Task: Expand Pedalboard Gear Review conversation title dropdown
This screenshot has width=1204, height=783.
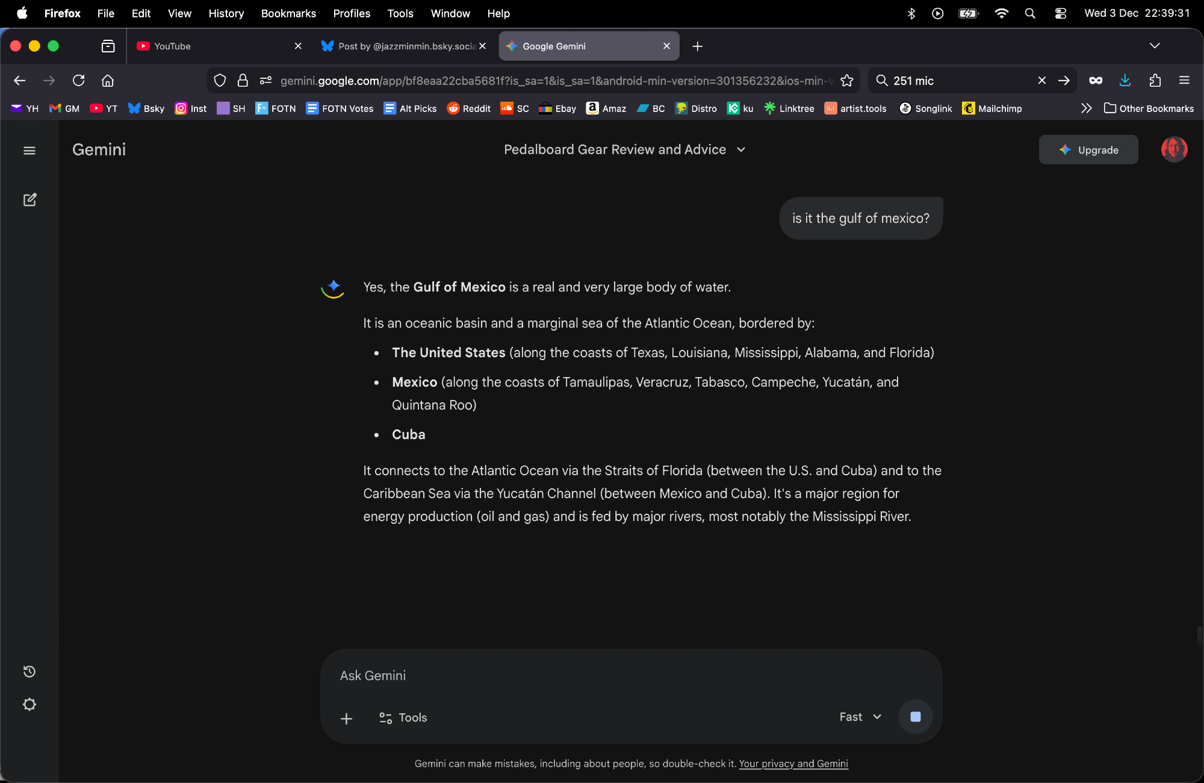Action: click(741, 149)
